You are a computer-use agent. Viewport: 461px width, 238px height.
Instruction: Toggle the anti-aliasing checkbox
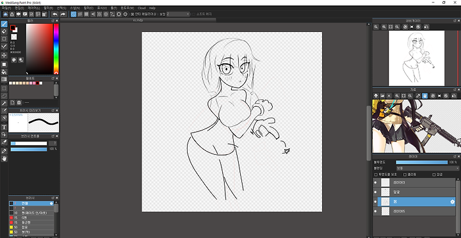coord(133,14)
